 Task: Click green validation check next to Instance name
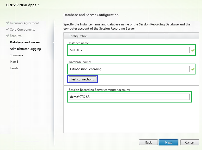click(193, 50)
